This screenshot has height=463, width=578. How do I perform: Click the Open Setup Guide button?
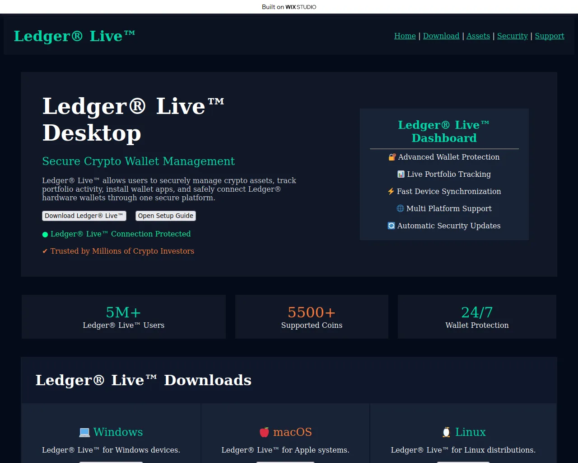coord(166,216)
